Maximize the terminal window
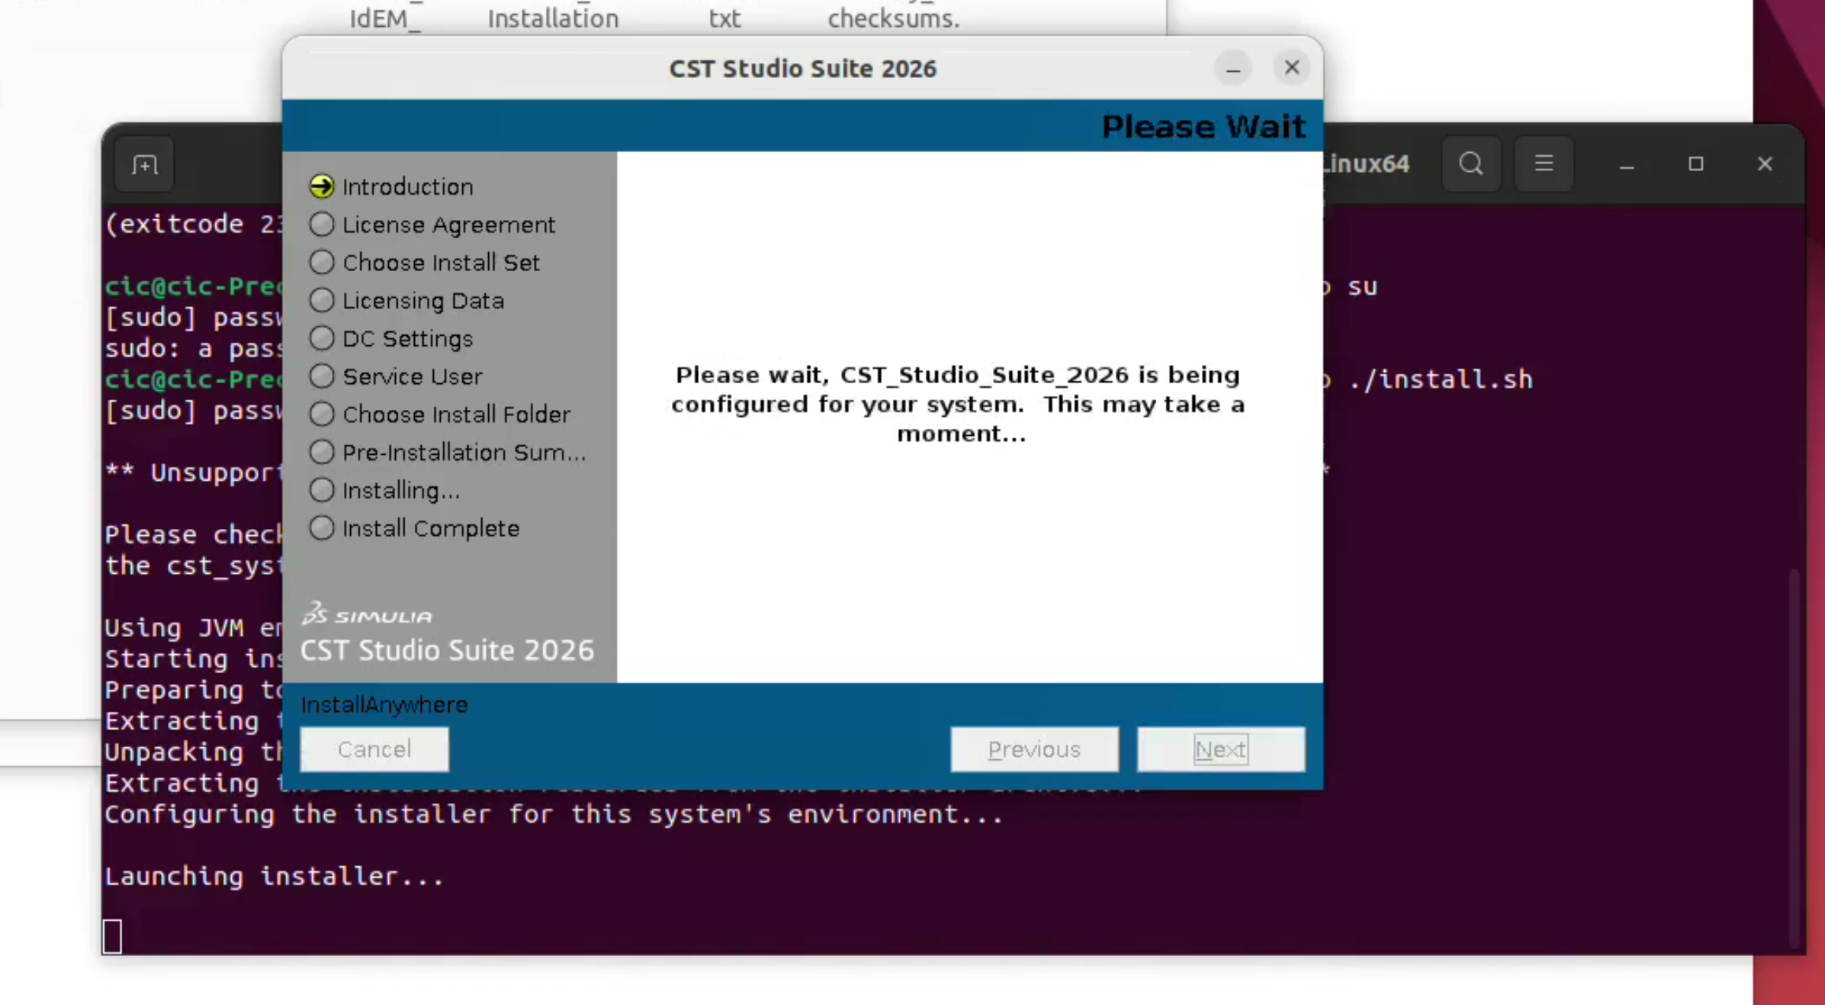This screenshot has height=1005, width=1825. [1696, 164]
